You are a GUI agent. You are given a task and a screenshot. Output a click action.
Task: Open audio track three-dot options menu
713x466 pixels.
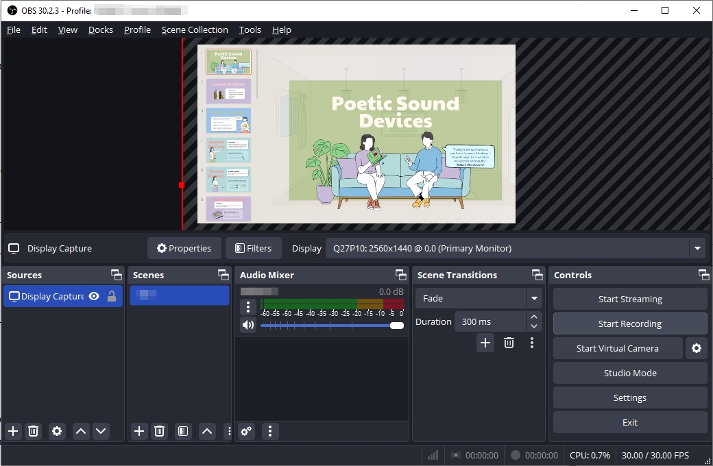point(247,307)
